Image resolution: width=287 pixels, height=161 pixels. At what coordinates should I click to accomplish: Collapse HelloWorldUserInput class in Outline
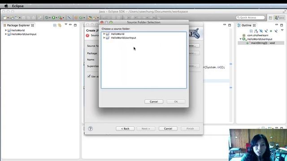click(x=240, y=39)
